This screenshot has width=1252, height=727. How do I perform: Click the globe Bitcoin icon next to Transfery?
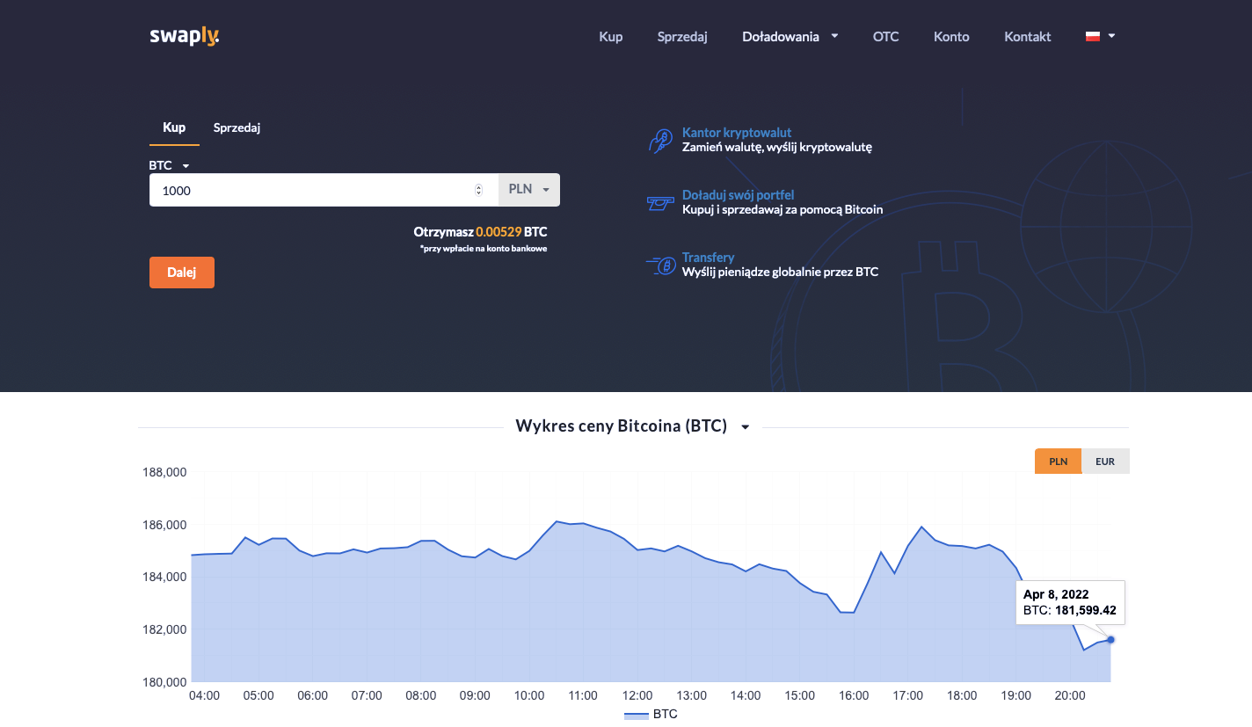pyautogui.click(x=660, y=265)
